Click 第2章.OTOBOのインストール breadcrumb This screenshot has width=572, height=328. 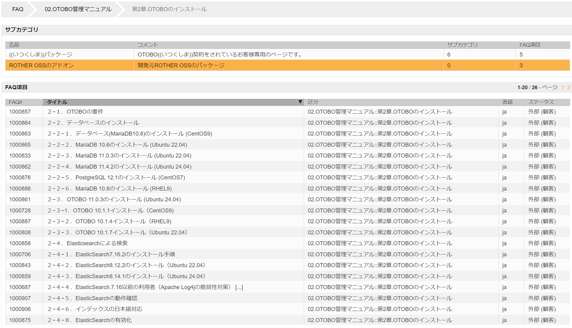(x=169, y=9)
